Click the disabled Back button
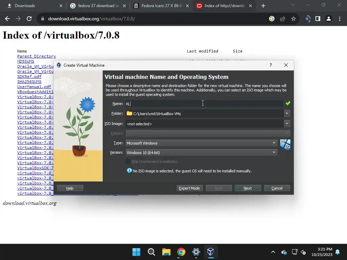The width and height of the screenshot is (347, 260). pos(219,188)
